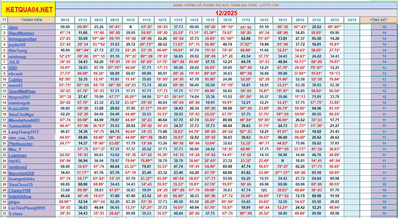Select the table title BẢNG THỐNG KÊ PHONG ĐỘ

(226, 5)
